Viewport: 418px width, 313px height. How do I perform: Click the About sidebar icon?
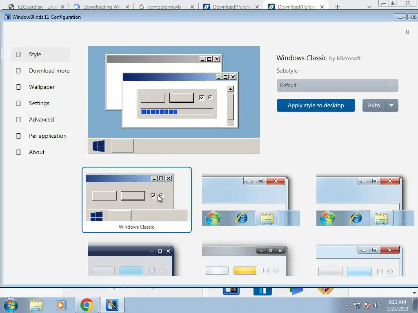tap(18, 152)
